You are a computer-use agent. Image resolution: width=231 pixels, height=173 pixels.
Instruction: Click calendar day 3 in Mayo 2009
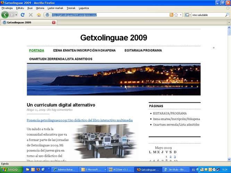175,157
